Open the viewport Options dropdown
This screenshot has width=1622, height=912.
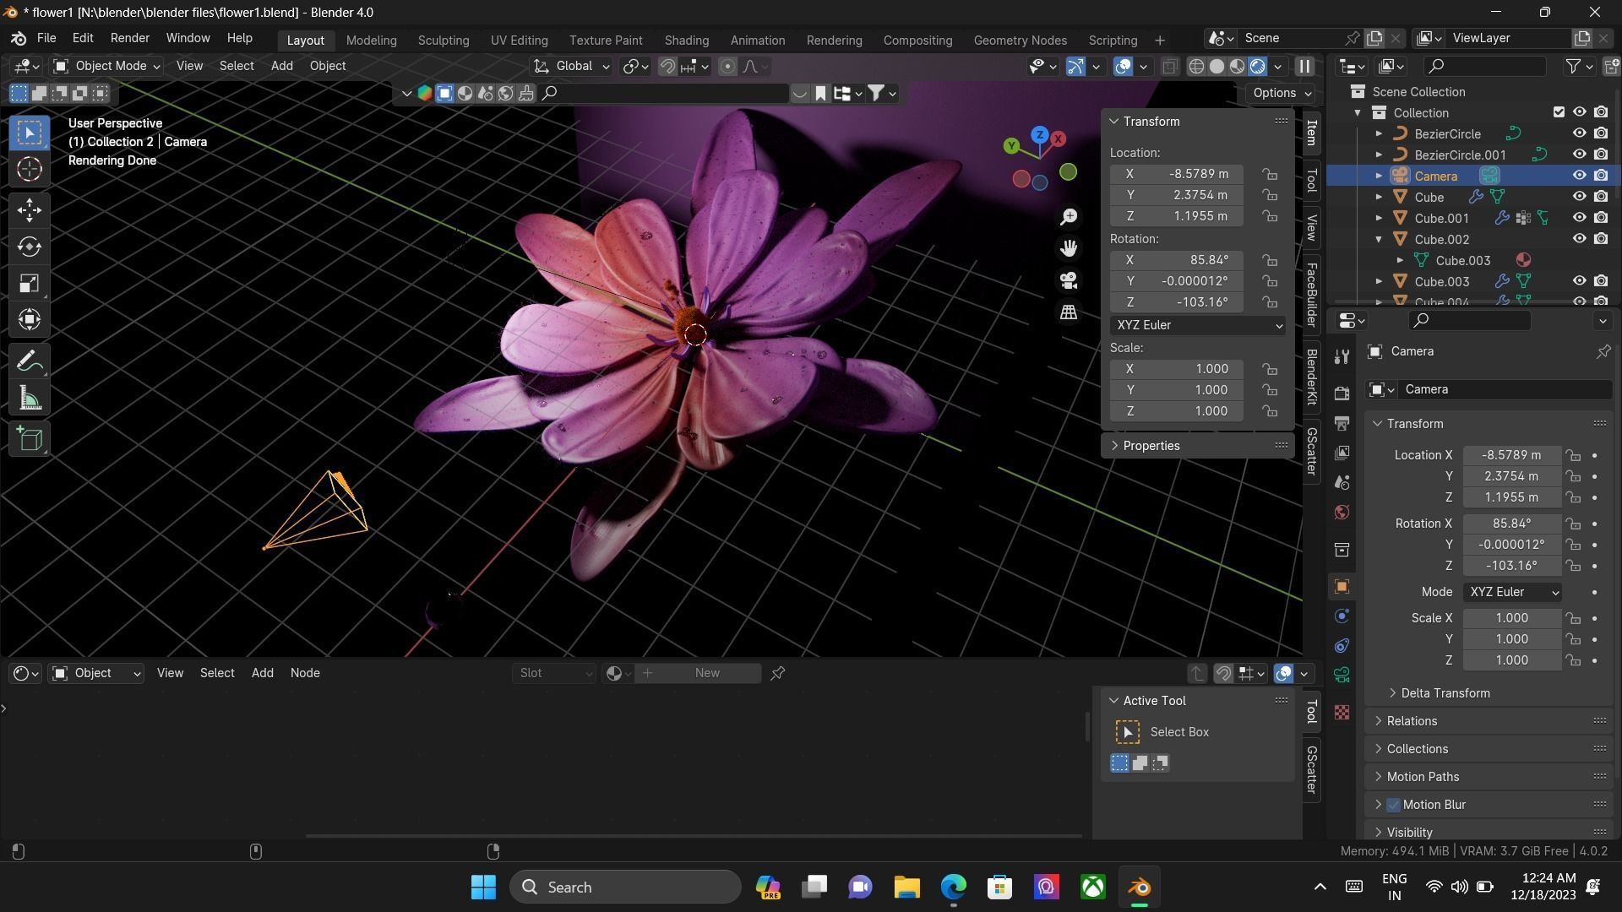pyautogui.click(x=1281, y=94)
